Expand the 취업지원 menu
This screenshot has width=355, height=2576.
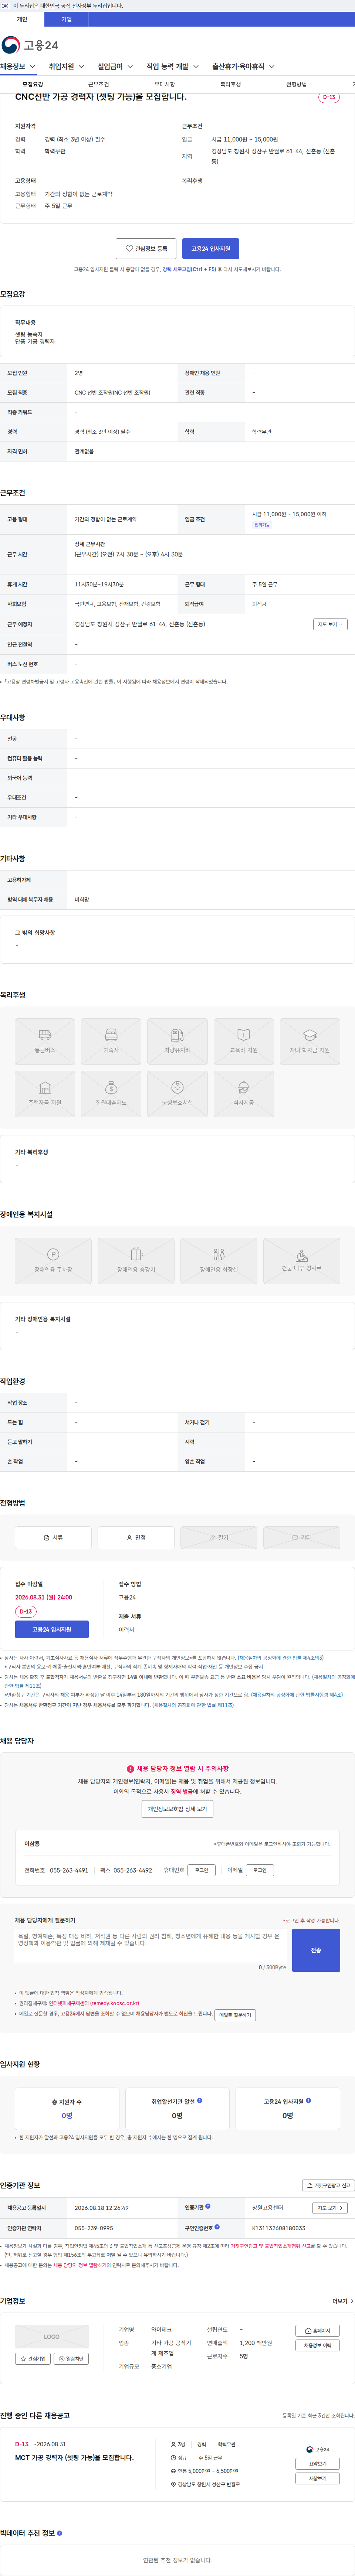pyautogui.click(x=67, y=67)
